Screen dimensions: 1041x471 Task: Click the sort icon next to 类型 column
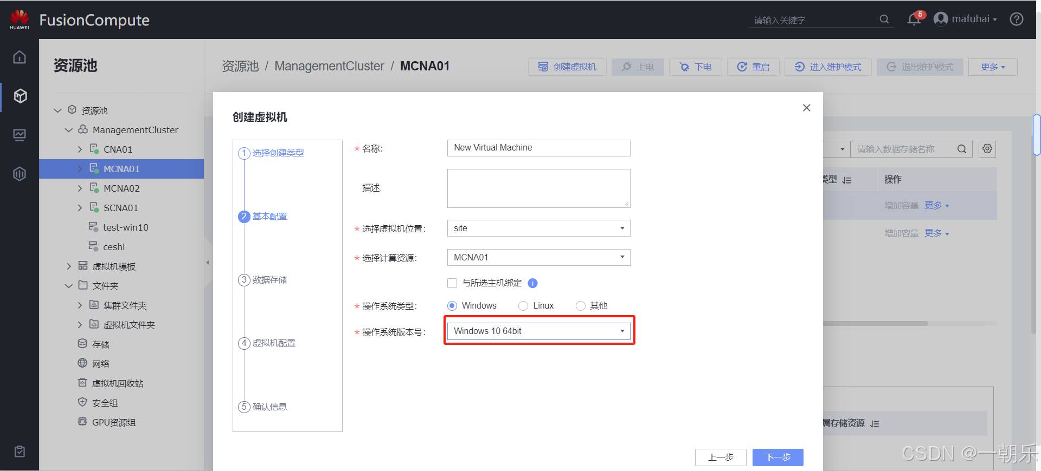coord(847,180)
